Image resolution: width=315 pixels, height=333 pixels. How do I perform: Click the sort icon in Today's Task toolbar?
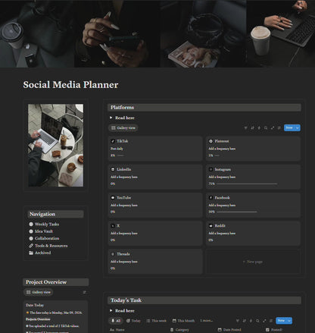pos(244,321)
